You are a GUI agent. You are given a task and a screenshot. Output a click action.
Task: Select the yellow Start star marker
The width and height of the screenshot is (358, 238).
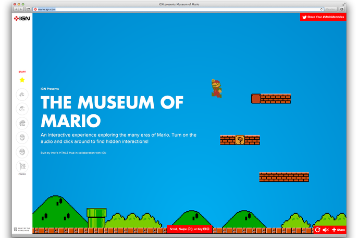coord(22,80)
